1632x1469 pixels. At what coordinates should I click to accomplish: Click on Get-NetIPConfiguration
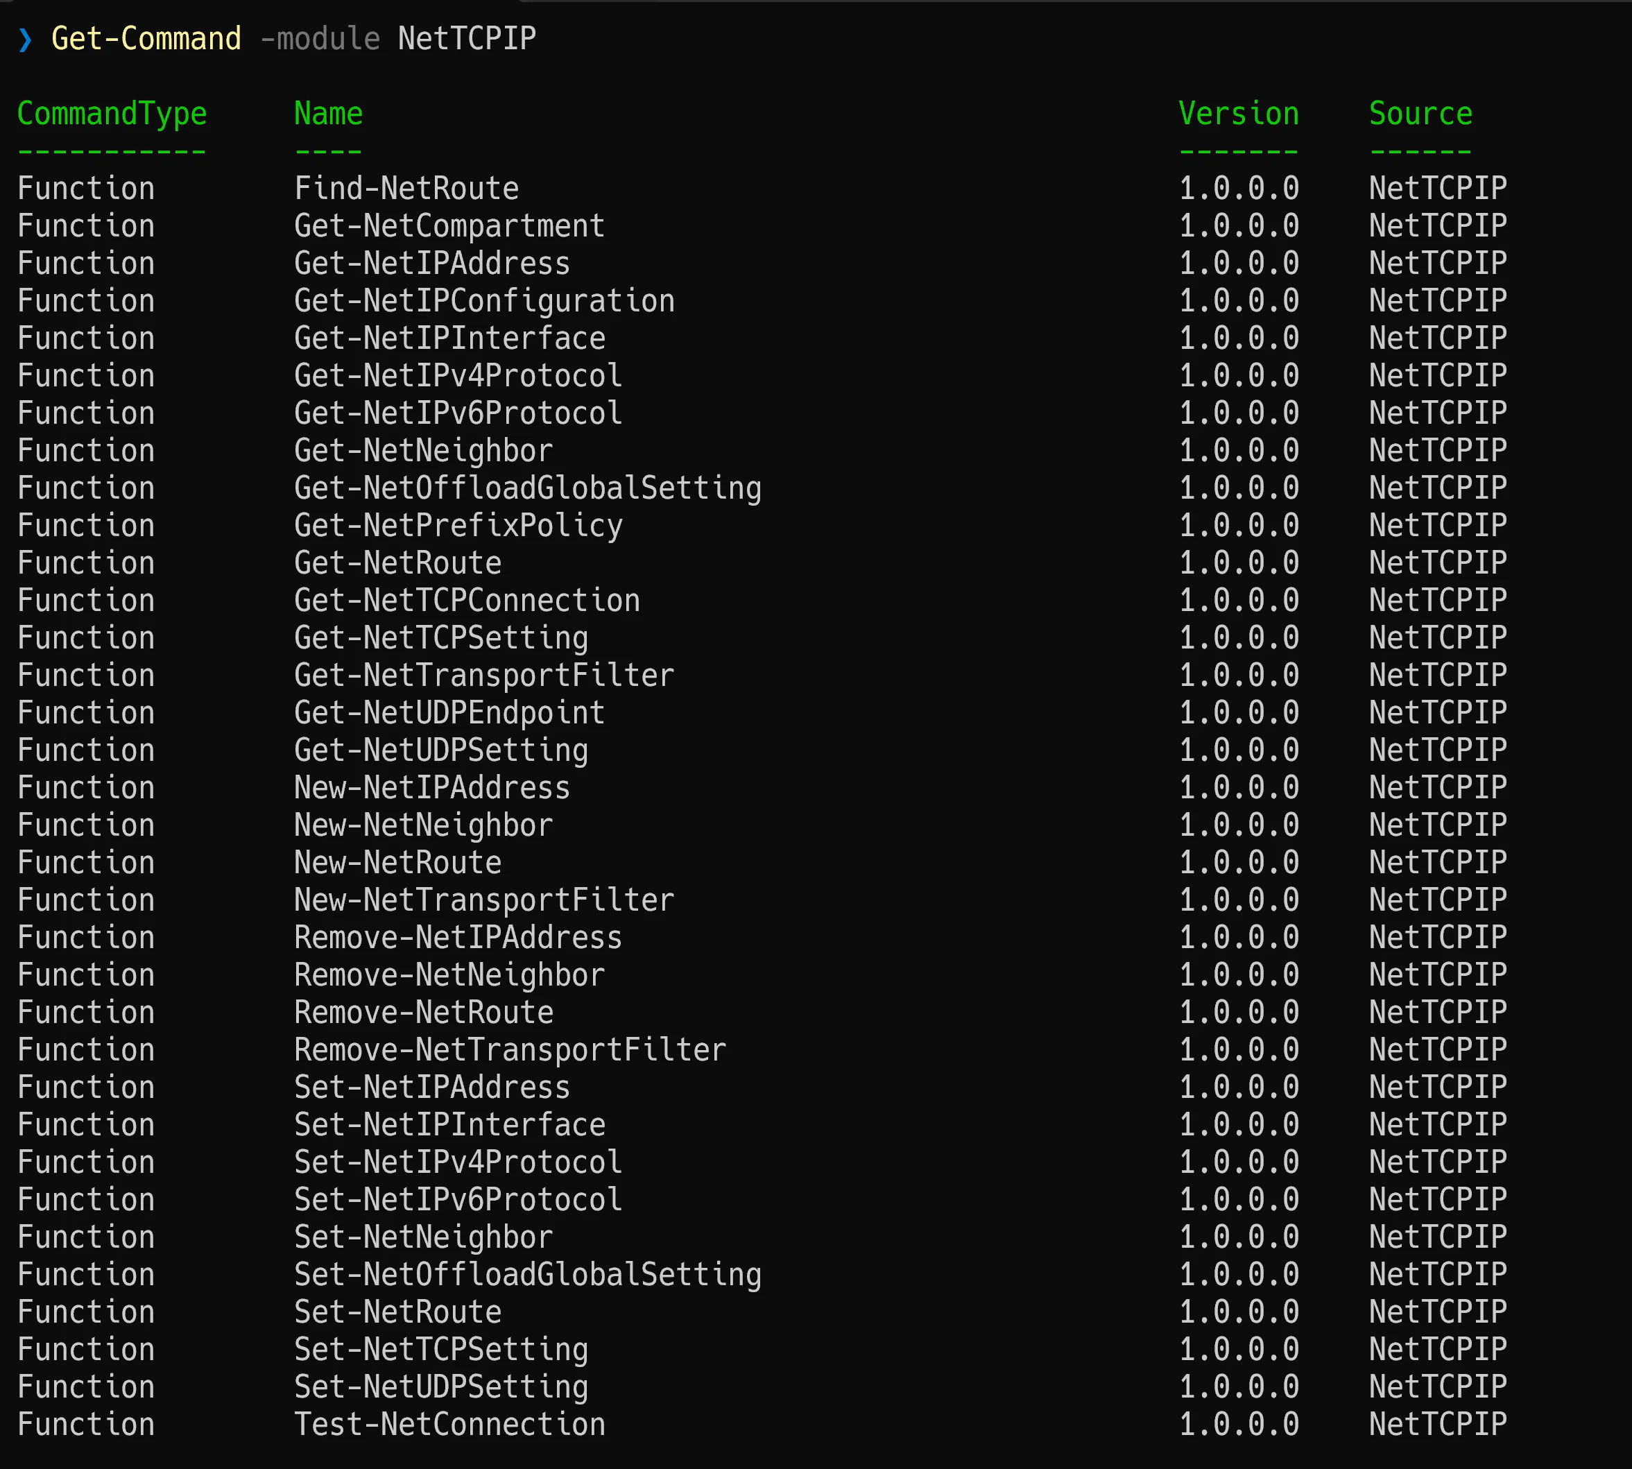tap(484, 301)
